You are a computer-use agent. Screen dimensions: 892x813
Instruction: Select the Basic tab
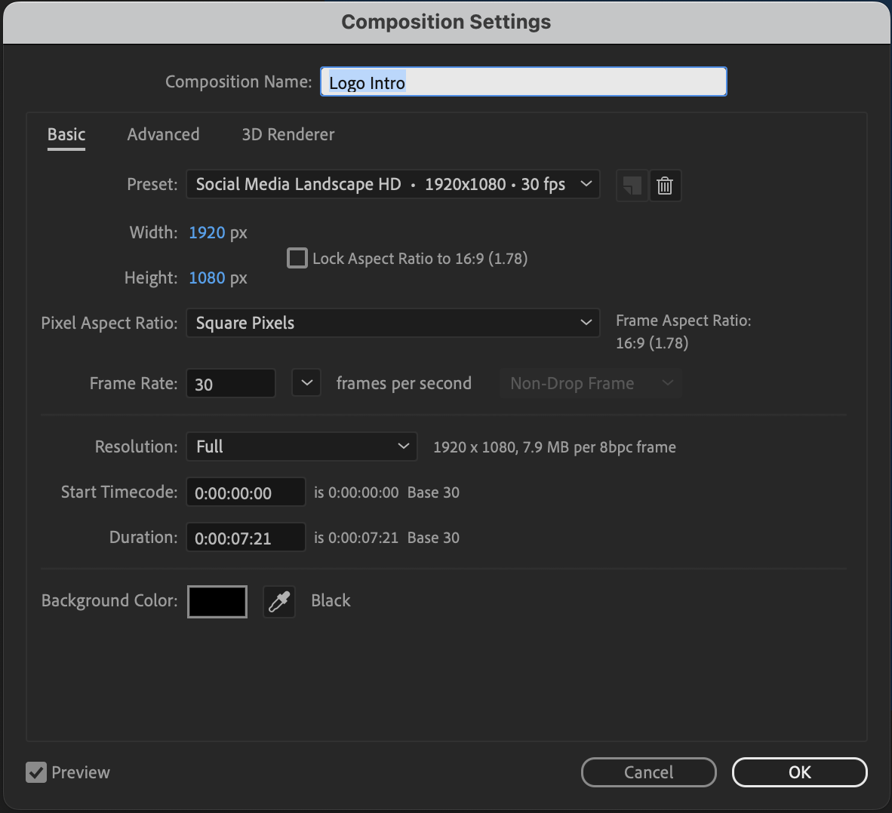tap(66, 134)
